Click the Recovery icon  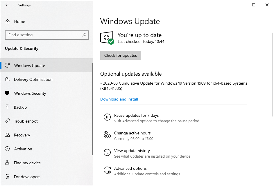[x=7, y=135]
